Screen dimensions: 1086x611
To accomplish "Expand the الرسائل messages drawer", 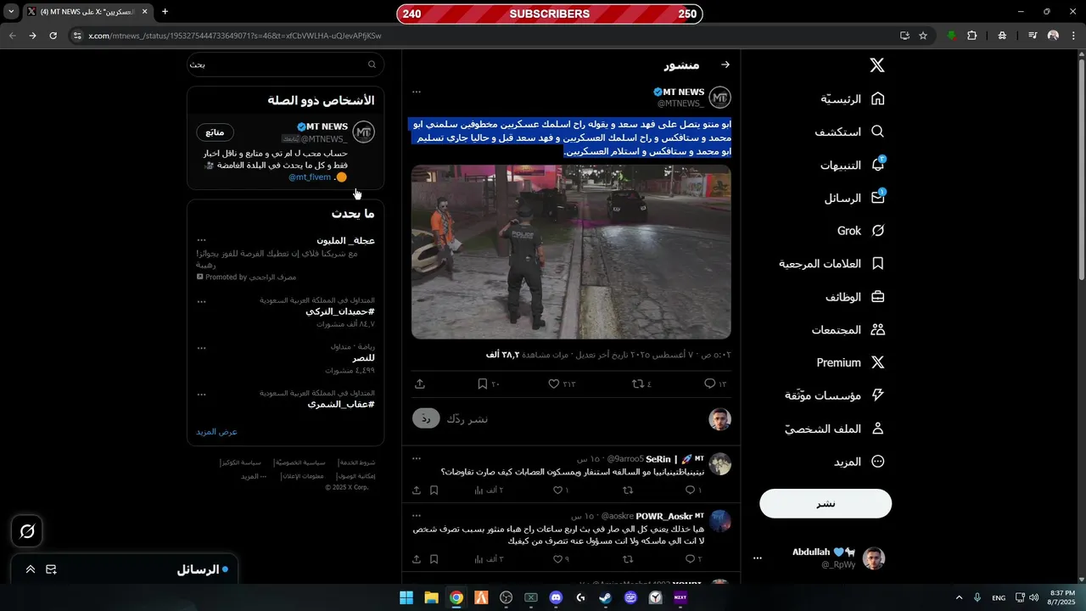I will pos(30,569).
